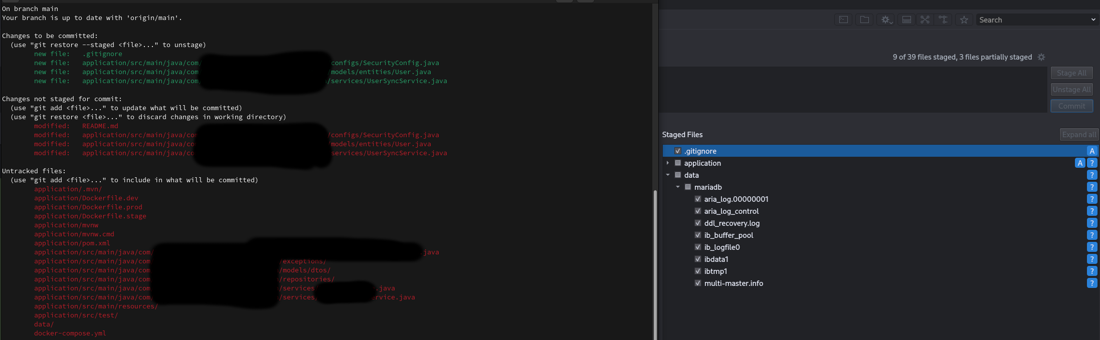
Task: Click the question mark badge on mariadb row
Action: 1092,187
